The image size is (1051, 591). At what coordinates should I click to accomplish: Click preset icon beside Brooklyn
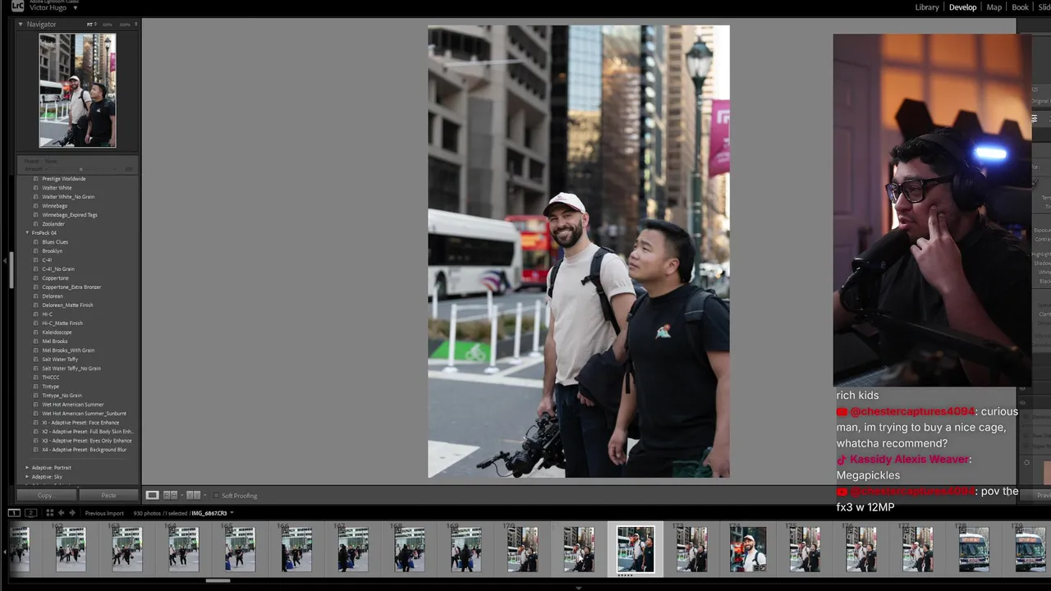coord(35,251)
